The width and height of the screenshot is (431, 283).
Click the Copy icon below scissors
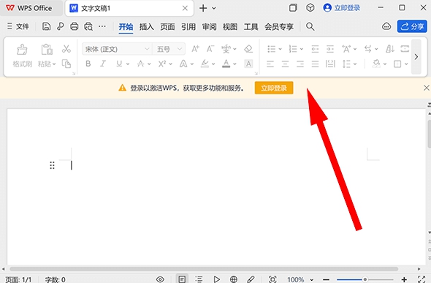point(66,64)
